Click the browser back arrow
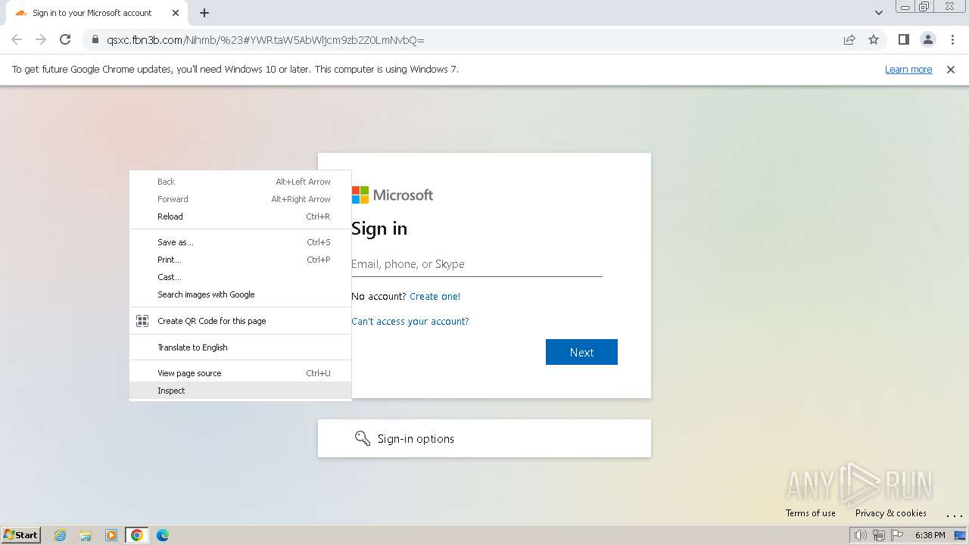 tap(17, 39)
